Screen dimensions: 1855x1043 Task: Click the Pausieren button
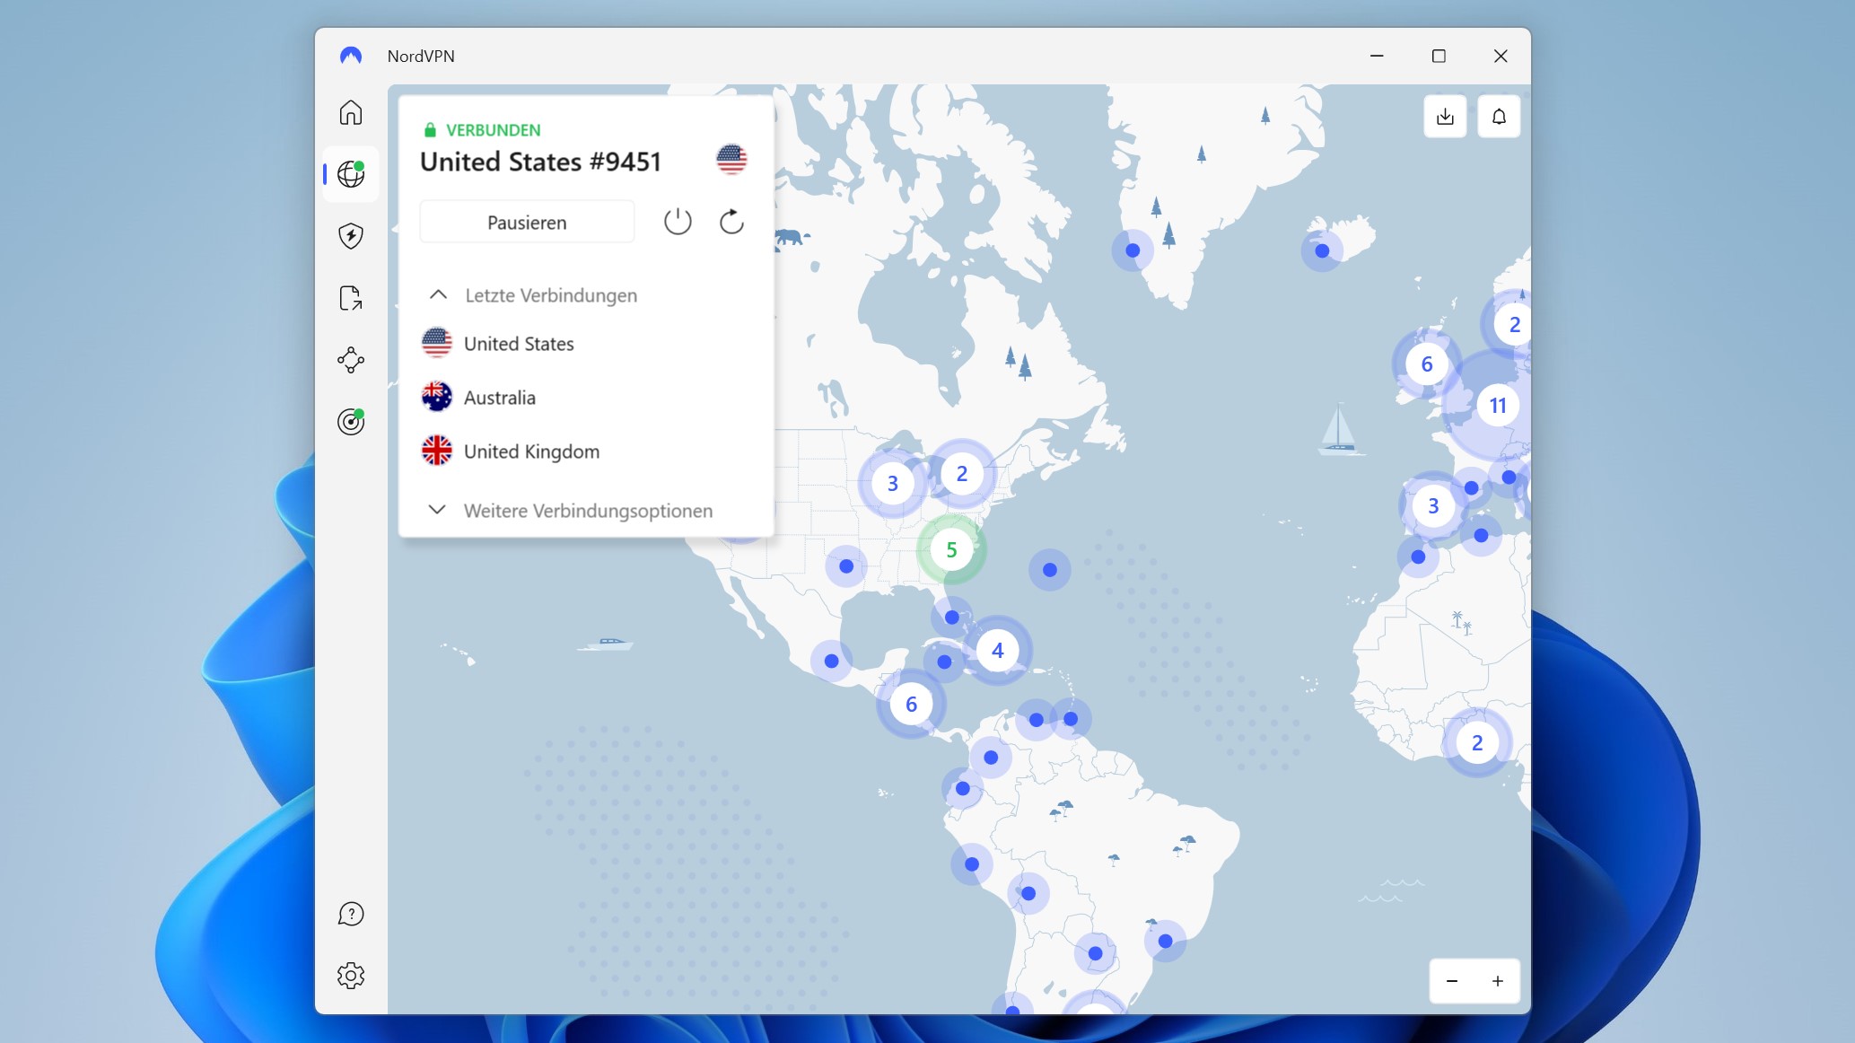pos(527,222)
